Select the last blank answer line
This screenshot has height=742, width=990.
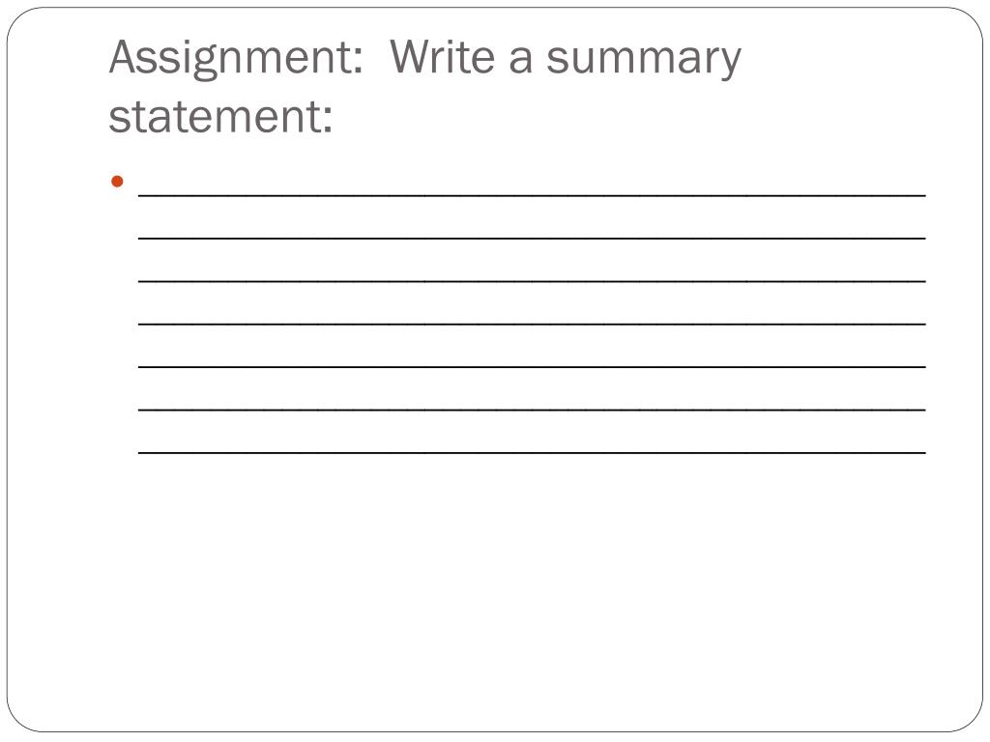532,451
